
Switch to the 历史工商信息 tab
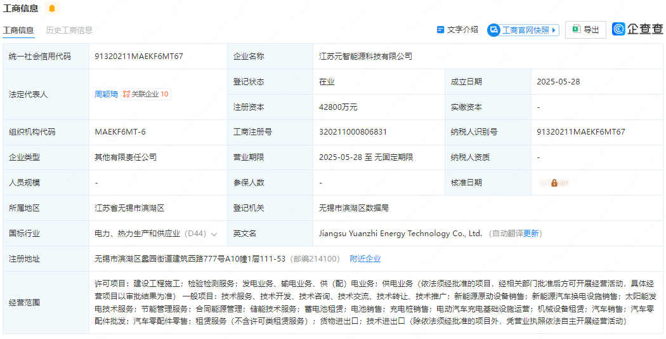click(69, 30)
